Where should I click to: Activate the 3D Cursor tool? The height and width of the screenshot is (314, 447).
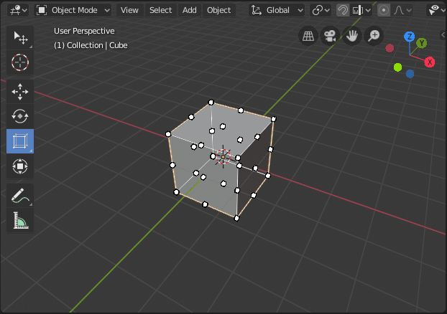(x=20, y=62)
